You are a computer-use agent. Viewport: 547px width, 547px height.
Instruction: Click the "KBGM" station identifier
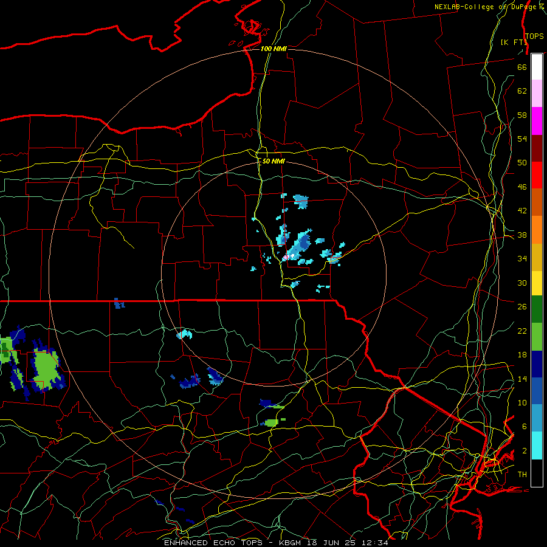(x=290, y=543)
